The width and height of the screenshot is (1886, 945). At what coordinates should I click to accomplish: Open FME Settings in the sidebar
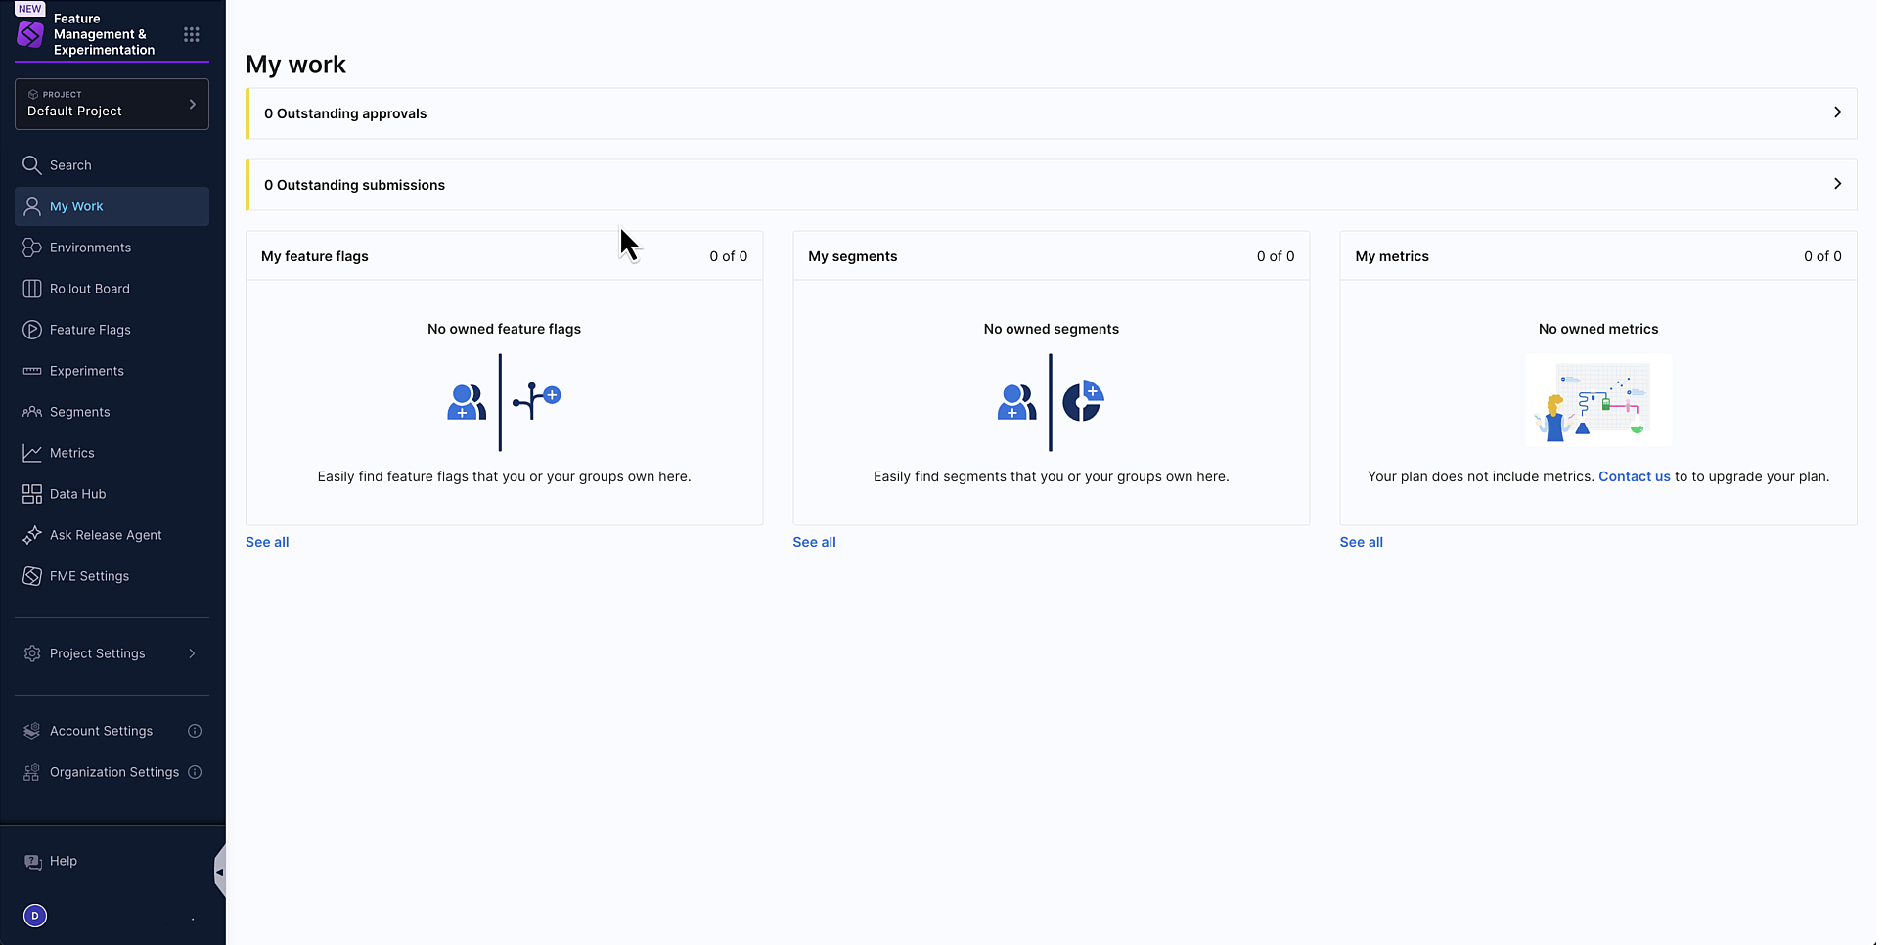(89, 576)
